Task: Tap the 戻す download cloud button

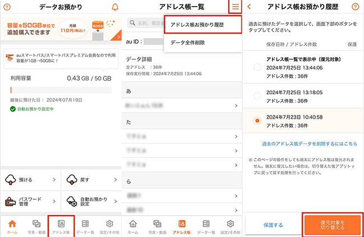Action: click(x=91, y=180)
